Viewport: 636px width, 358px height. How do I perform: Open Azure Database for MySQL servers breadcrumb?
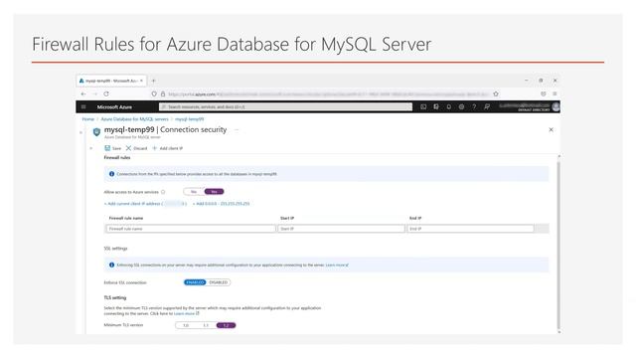(x=135, y=119)
